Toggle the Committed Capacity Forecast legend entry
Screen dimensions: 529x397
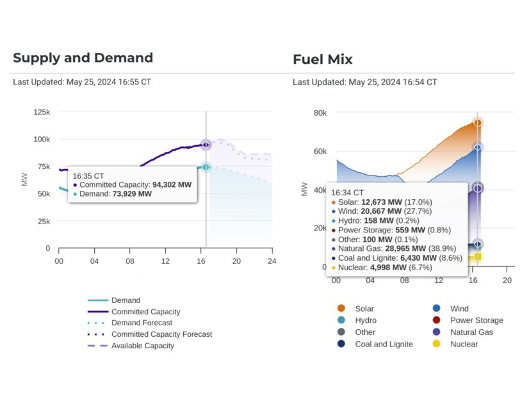coord(161,334)
